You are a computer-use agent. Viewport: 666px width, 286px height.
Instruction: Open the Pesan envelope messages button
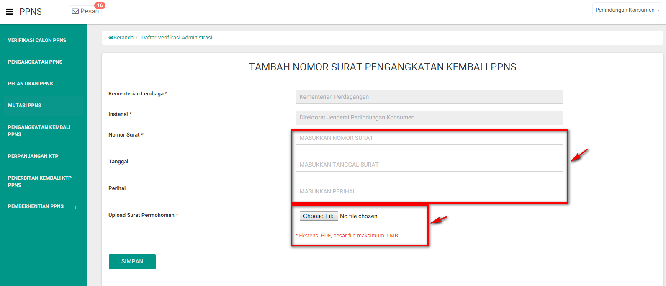tap(85, 11)
